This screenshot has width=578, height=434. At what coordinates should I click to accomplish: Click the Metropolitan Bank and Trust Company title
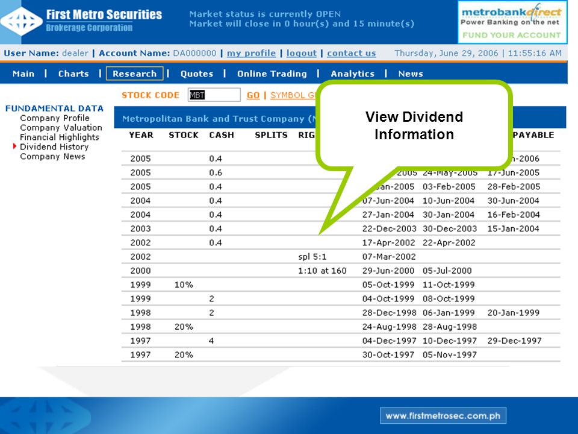pyautogui.click(x=219, y=119)
